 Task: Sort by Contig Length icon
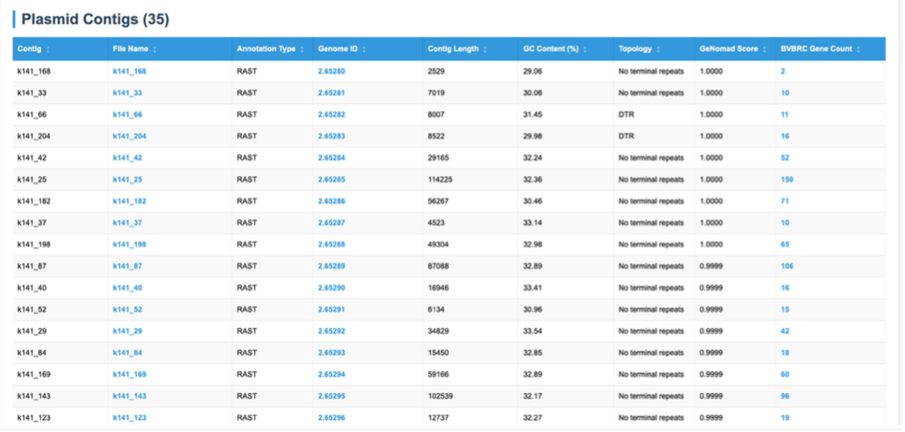486,49
